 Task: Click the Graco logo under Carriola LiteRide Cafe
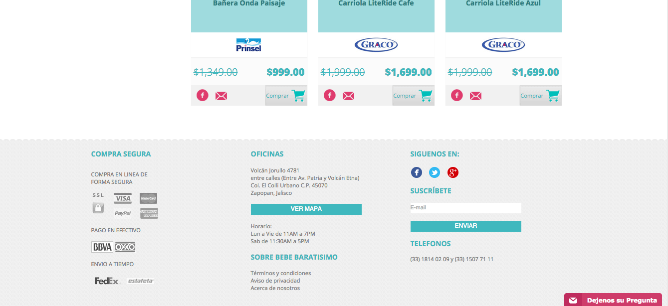[x=376, y=45]
